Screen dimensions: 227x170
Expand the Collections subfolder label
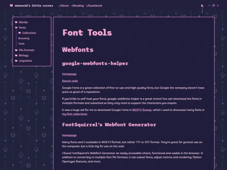[29, 33]
